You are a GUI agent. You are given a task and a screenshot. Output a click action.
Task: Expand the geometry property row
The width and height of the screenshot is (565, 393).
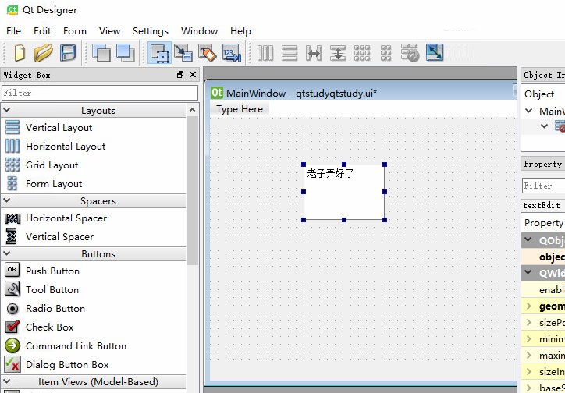click(528, 306)
